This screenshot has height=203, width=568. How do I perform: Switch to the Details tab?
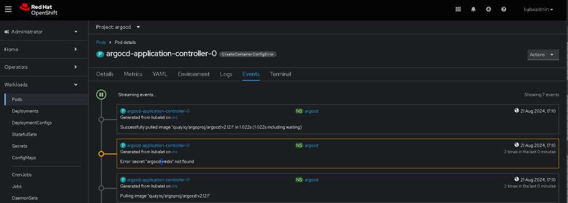(x=105, y=74)
